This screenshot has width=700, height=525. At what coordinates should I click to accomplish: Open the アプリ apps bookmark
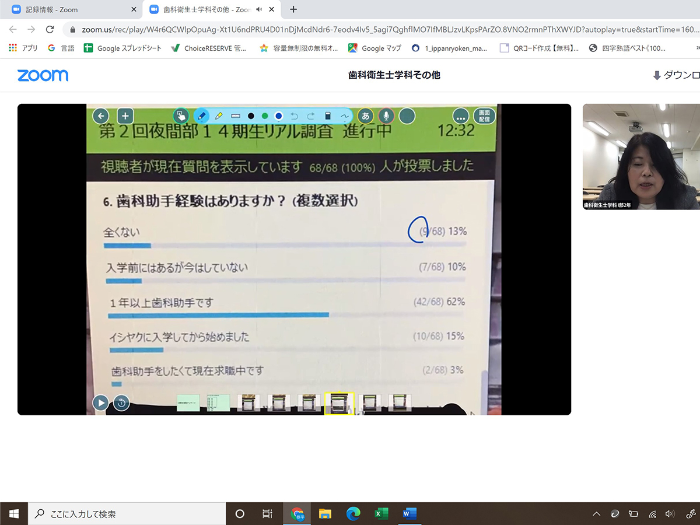pyautogui.click(x=23, y=48)
